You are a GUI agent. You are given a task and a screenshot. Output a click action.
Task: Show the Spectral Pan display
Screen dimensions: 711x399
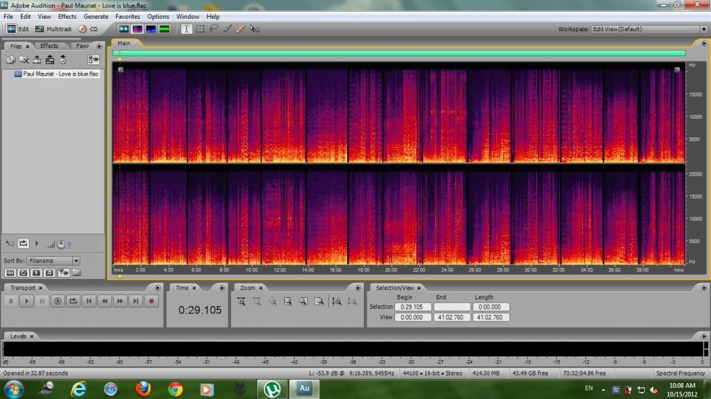(151, 29)
